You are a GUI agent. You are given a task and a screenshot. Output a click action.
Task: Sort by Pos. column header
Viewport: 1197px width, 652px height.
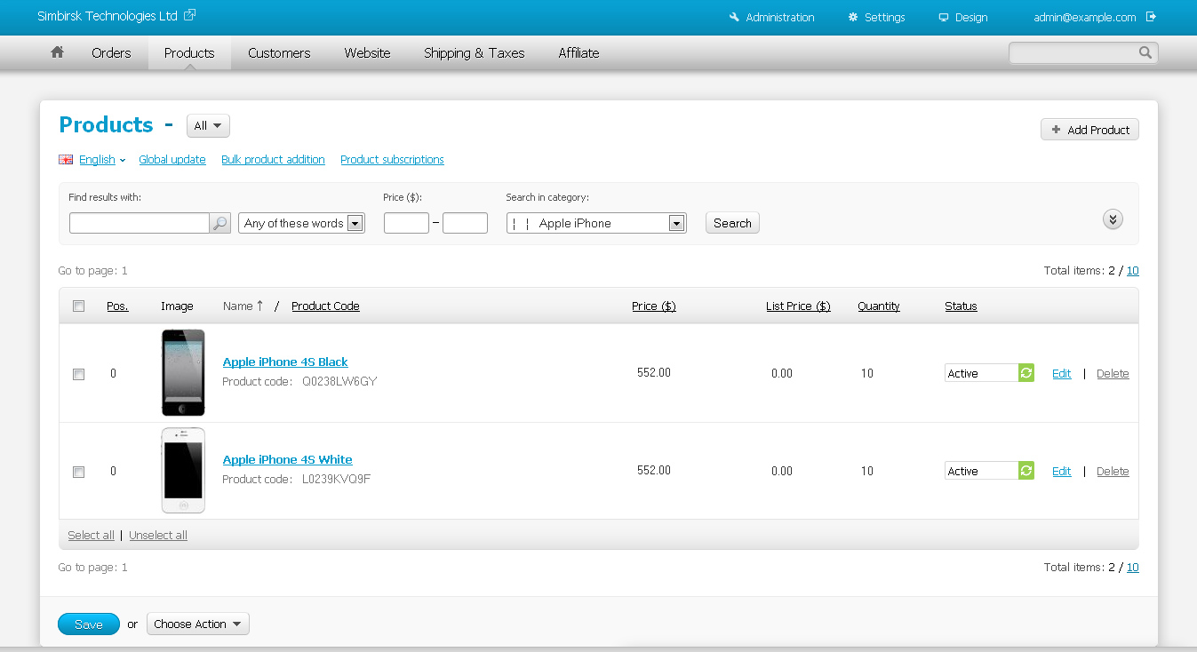pos(117,306)
